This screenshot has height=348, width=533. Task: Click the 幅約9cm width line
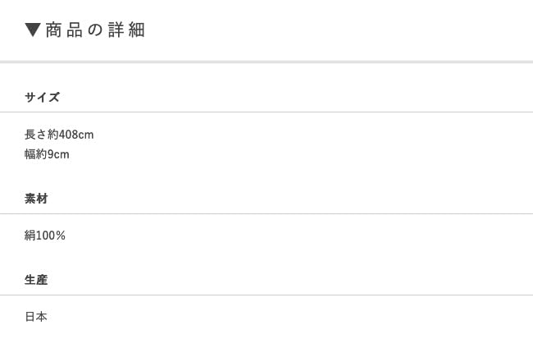[x=47, y=154]
